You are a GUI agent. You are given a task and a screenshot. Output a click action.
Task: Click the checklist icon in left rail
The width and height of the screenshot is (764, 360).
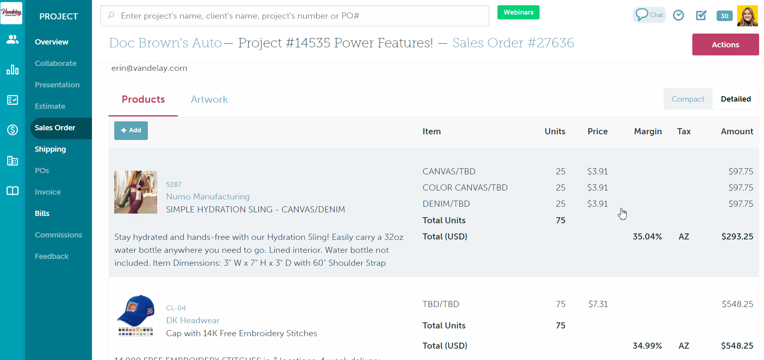tap(13, 100)
